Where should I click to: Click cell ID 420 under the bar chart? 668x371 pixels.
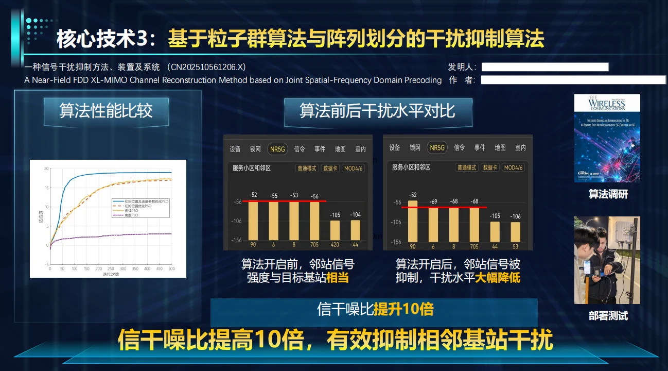tap(335, 245)
